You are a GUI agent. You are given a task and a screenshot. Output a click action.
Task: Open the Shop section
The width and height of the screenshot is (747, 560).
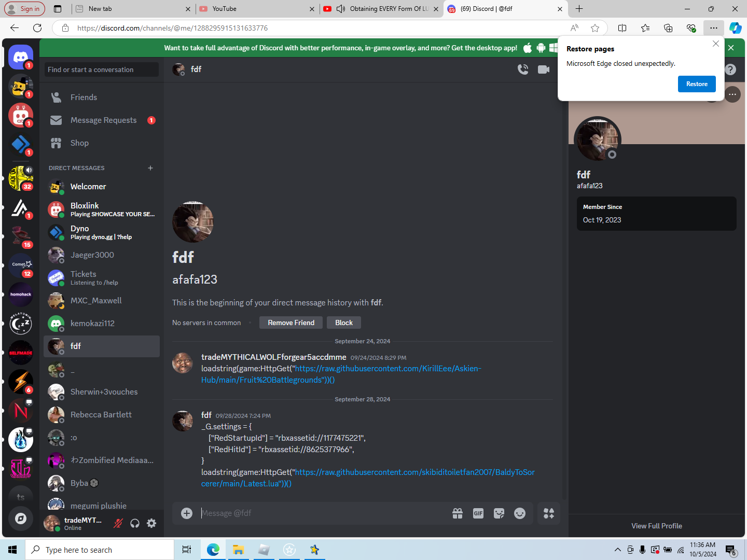click(x=102, y=143)
